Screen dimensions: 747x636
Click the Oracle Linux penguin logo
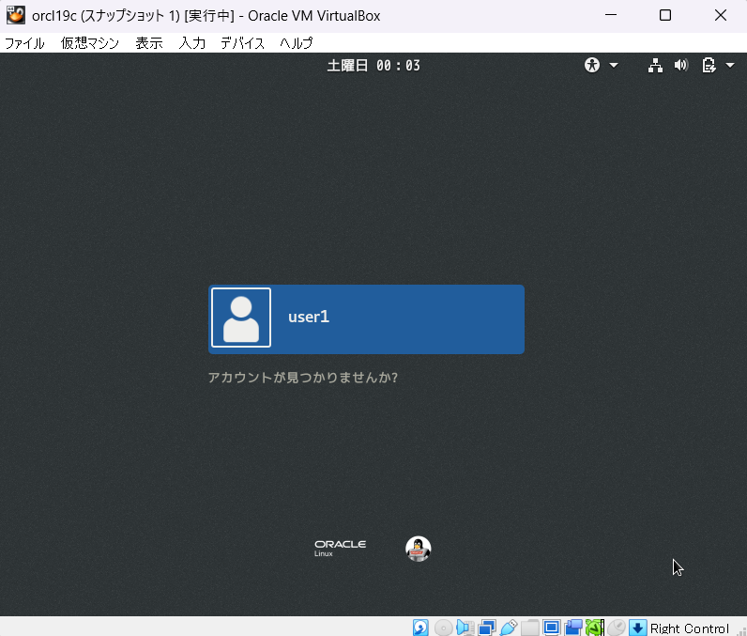click(418, 549)
